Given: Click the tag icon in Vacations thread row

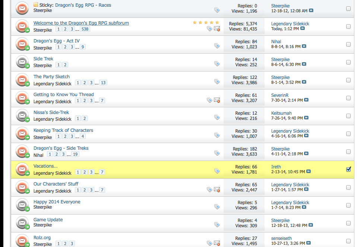Looking at the screenshot, I should pos(217,171).
